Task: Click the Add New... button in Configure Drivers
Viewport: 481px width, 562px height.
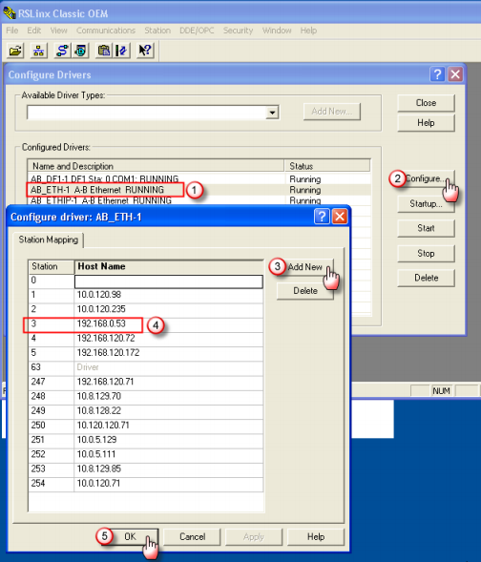Action: click(332, 112)
